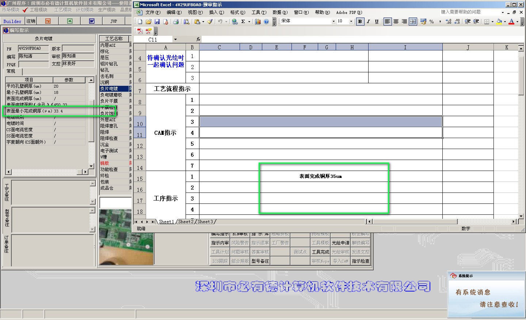Switch to the Sheet3 worksheet tab
526x320 pixels.
click(205, 222)
